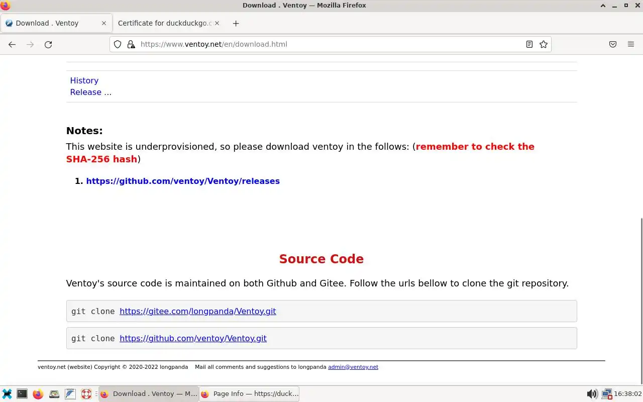Email admin@ventoy.net link
The image size is (643, 402).
(x=353, y=367)
